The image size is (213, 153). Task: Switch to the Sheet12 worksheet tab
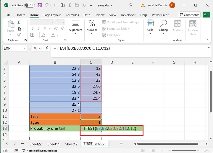pos(71,144)
